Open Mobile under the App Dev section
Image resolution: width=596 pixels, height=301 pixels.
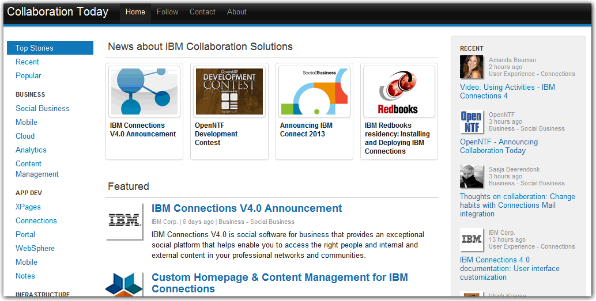pos(27,262)
